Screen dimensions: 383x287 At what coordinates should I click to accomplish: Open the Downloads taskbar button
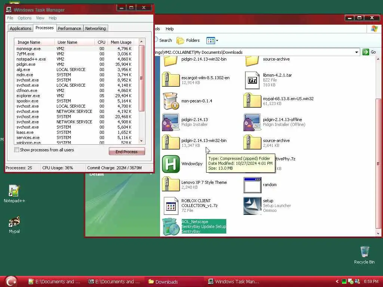(174, 282)
